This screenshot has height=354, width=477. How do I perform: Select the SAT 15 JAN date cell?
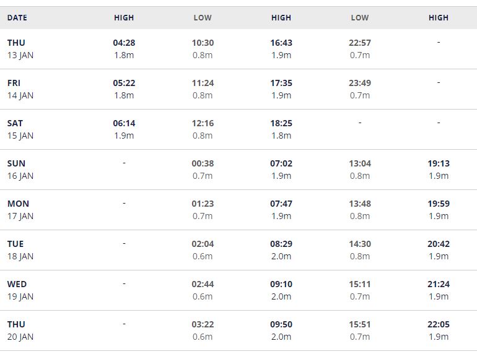20,129
